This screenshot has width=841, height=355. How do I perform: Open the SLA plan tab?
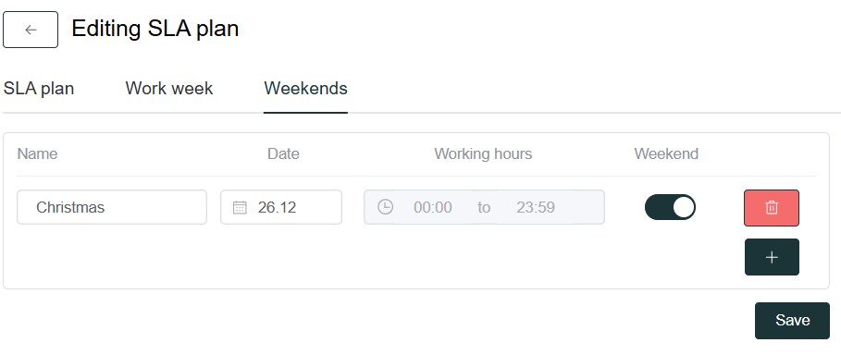tap(39, 88)
